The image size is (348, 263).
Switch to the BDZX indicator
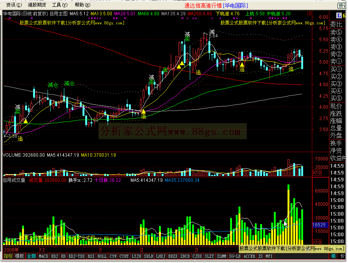173,256
